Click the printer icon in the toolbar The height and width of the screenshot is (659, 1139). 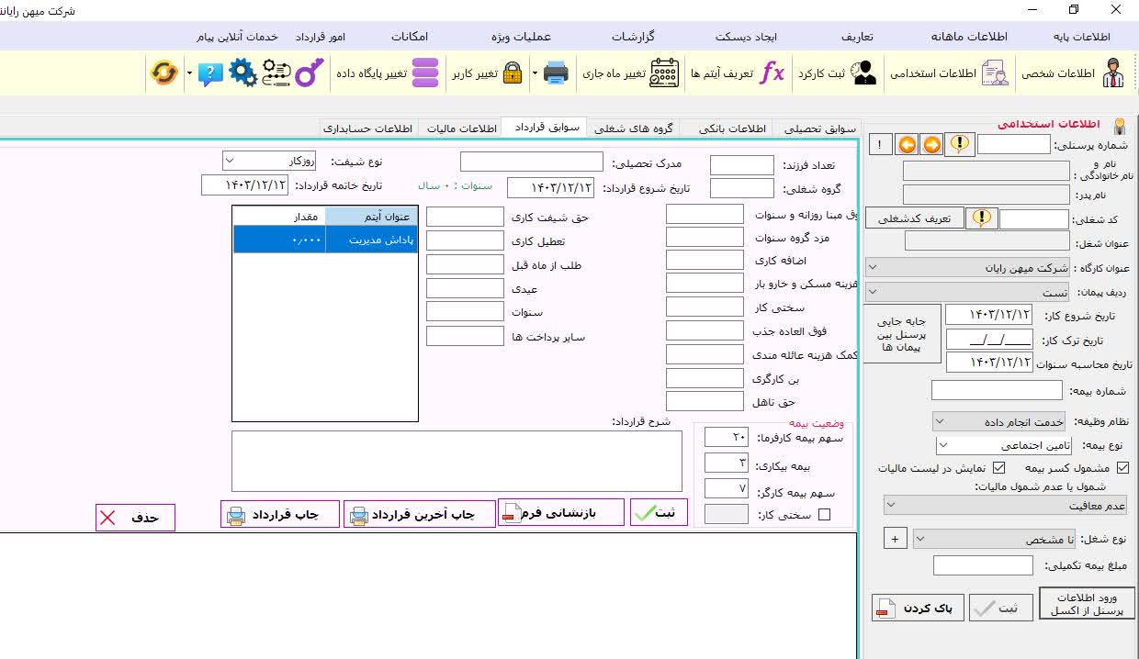556,73
